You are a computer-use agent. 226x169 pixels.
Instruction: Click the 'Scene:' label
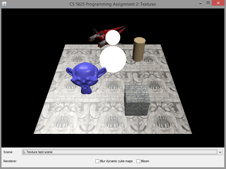8,152
